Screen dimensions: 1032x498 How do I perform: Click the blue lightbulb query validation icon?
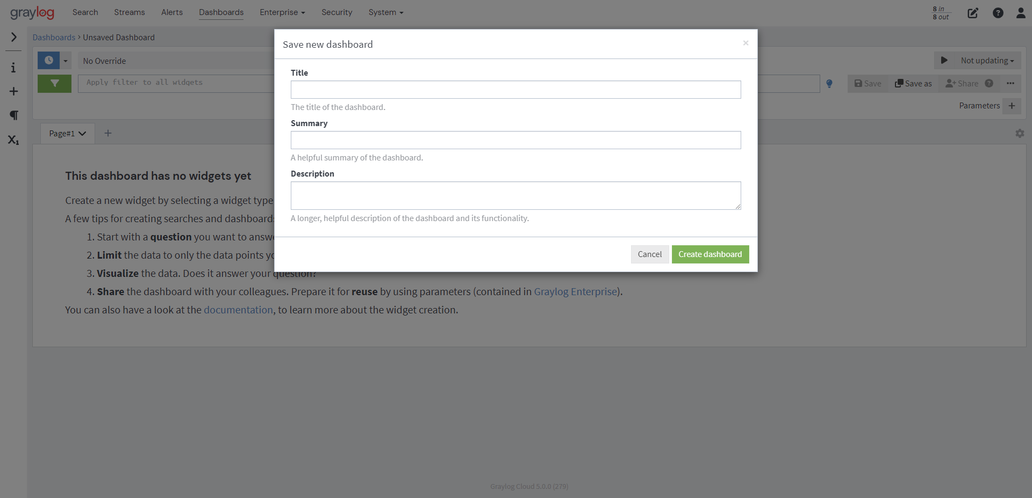829,84
